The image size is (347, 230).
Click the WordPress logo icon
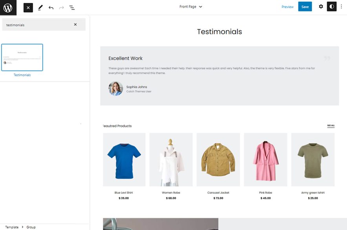tap(7, 7)
